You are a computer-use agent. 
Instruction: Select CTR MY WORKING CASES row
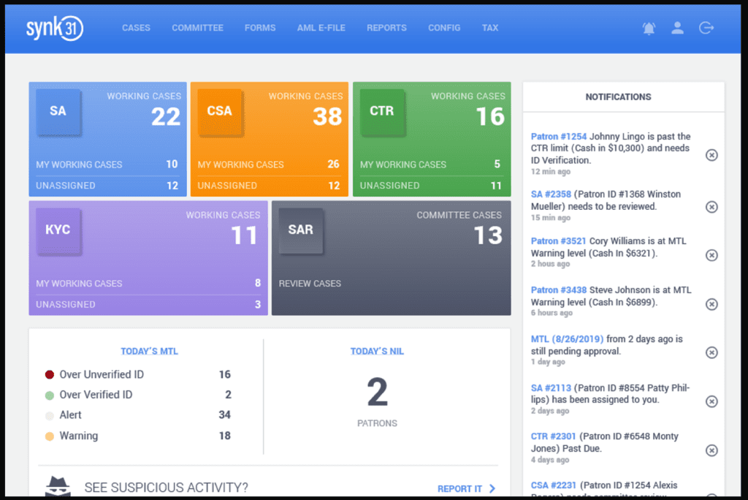coord(431,164)
